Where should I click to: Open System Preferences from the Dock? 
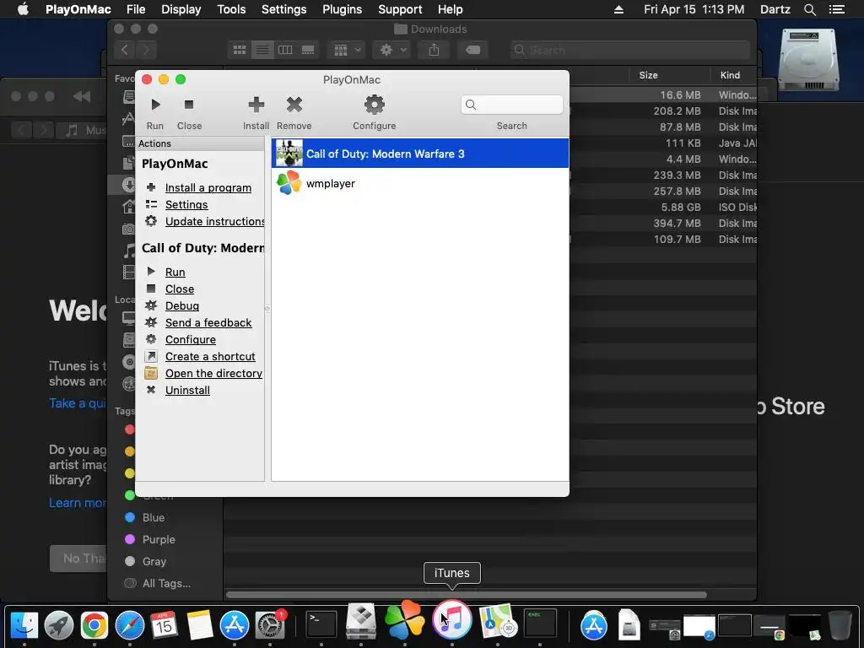(270, 625)
